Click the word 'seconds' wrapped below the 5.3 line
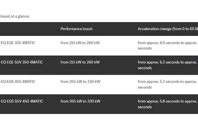 point(145,87)
